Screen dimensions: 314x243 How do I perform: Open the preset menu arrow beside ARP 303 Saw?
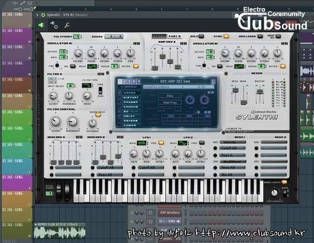tap(213, 81)
